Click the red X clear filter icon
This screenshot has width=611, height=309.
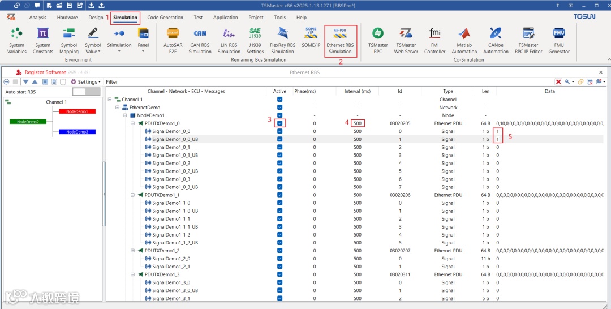pyautogui.click(x=558, y=82)
